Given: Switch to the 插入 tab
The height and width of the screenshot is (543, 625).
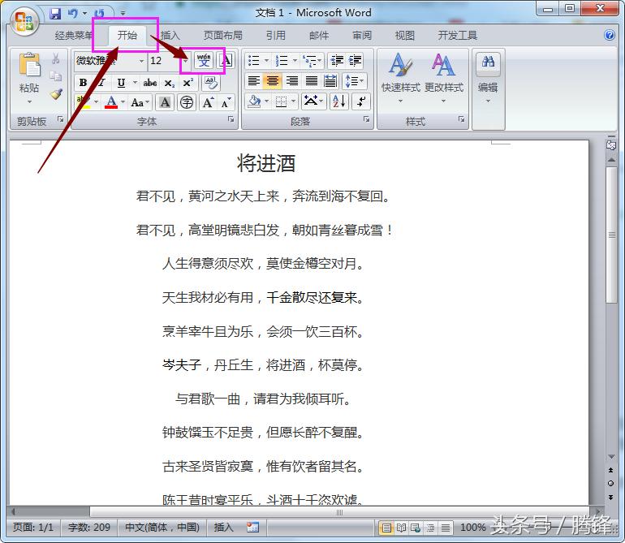Looking at the screenshot, I should 170,35.
